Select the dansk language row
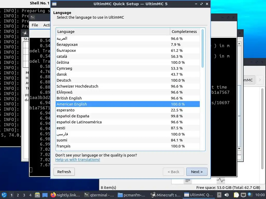Screen dimensions: 266x199 (128, 74)
